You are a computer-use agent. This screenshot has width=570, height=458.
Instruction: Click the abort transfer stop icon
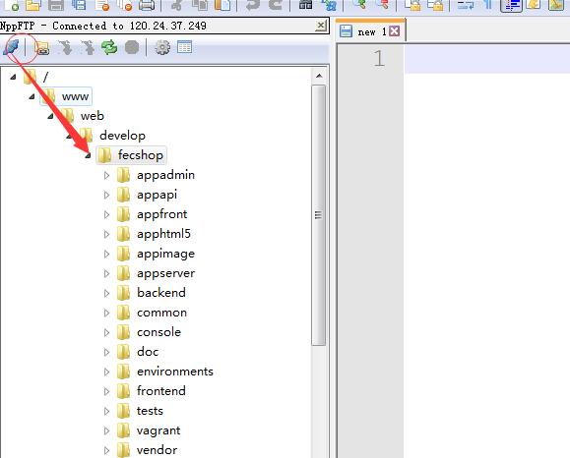tap(132, 47)
